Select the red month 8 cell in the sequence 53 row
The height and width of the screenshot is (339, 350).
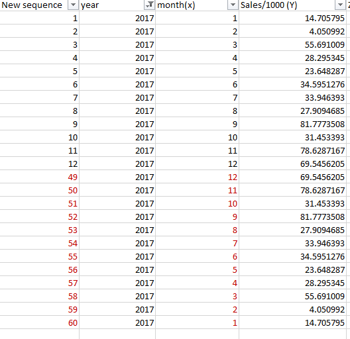click(197, 230)
